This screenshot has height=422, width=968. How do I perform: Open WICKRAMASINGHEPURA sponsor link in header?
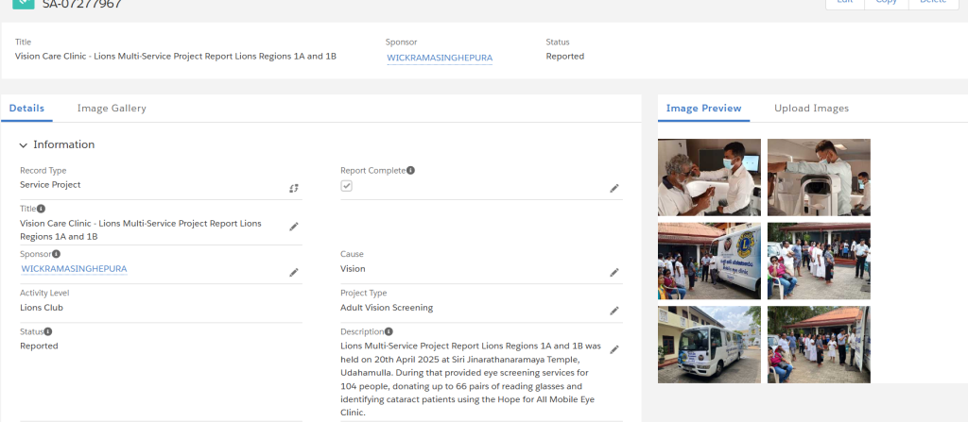pyautogui.click(x=440, y=58)
